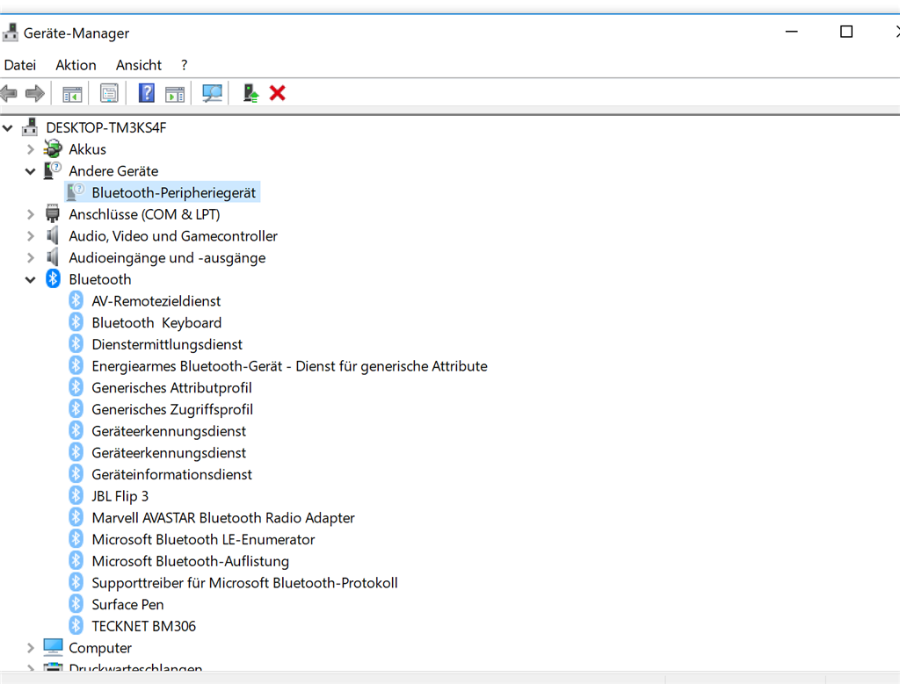900x684 pixels.
Task: Click the red X uninstall device icon
Action: coord(277,93)
